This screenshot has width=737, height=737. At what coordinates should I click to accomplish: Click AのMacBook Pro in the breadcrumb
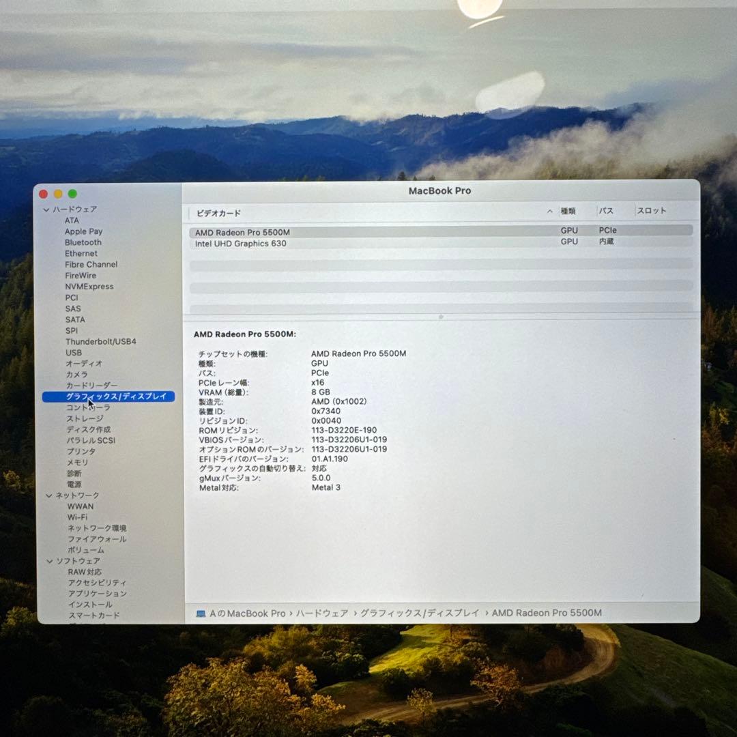[x=246, y=613]
